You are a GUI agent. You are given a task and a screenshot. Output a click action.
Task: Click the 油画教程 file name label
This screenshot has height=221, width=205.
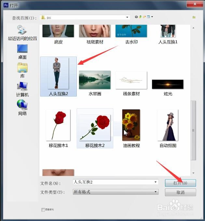[131, 146]
